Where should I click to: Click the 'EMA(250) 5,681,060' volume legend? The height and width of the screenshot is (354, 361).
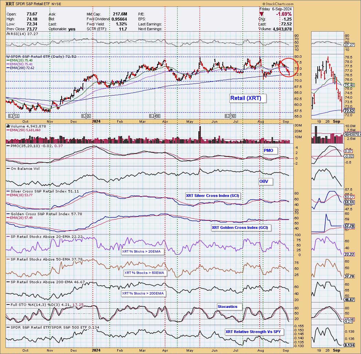(25, 130)
